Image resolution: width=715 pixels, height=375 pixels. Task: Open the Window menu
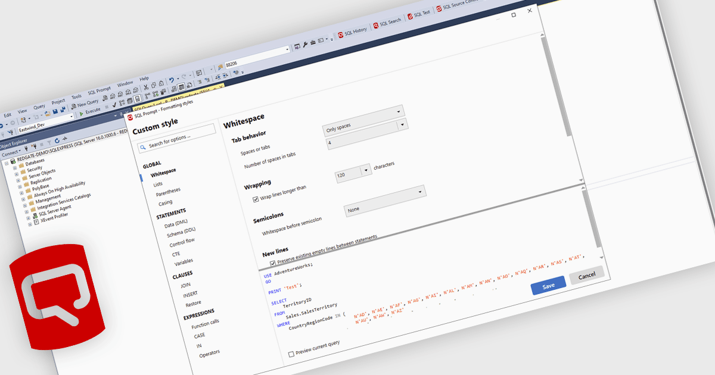click(125, 84)
